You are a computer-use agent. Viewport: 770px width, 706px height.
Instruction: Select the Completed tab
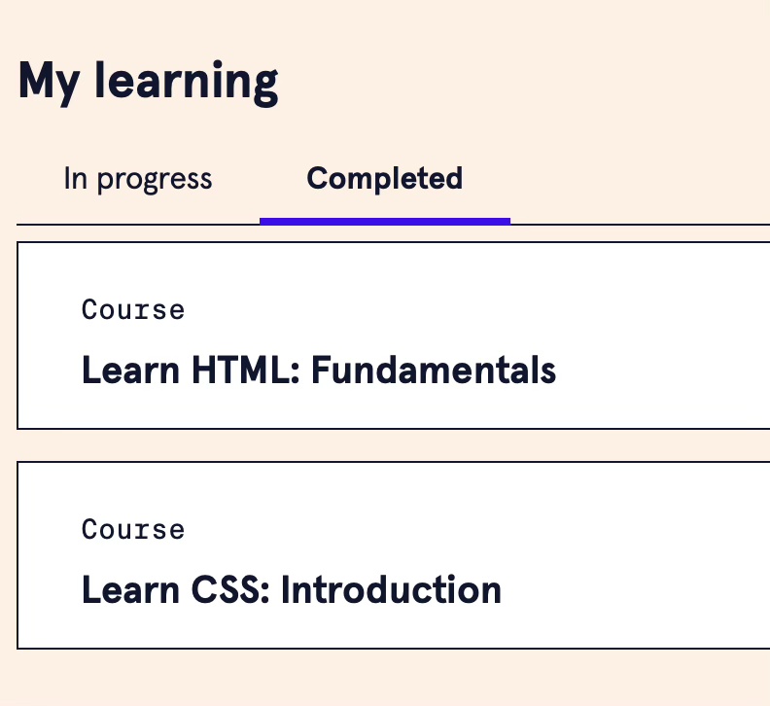(384, 179)
